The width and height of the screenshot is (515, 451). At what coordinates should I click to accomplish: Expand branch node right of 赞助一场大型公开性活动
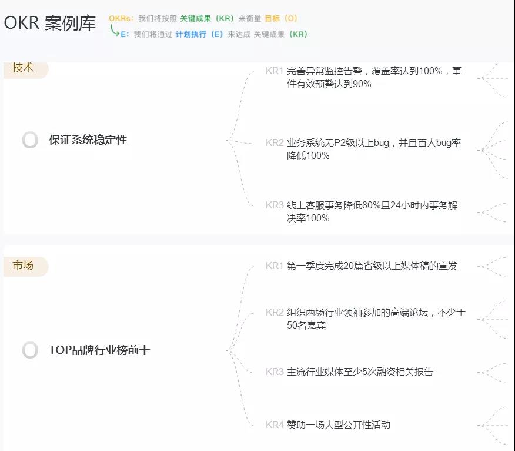[483, 425]
